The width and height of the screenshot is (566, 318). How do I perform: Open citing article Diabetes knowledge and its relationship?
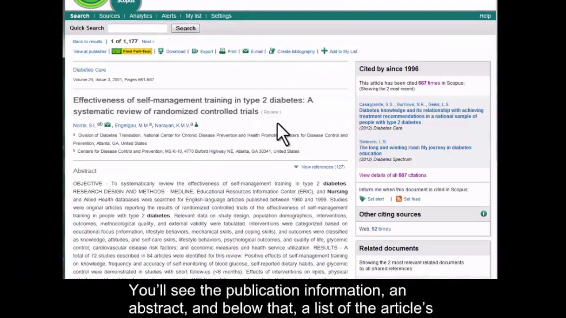pos(421,116)
